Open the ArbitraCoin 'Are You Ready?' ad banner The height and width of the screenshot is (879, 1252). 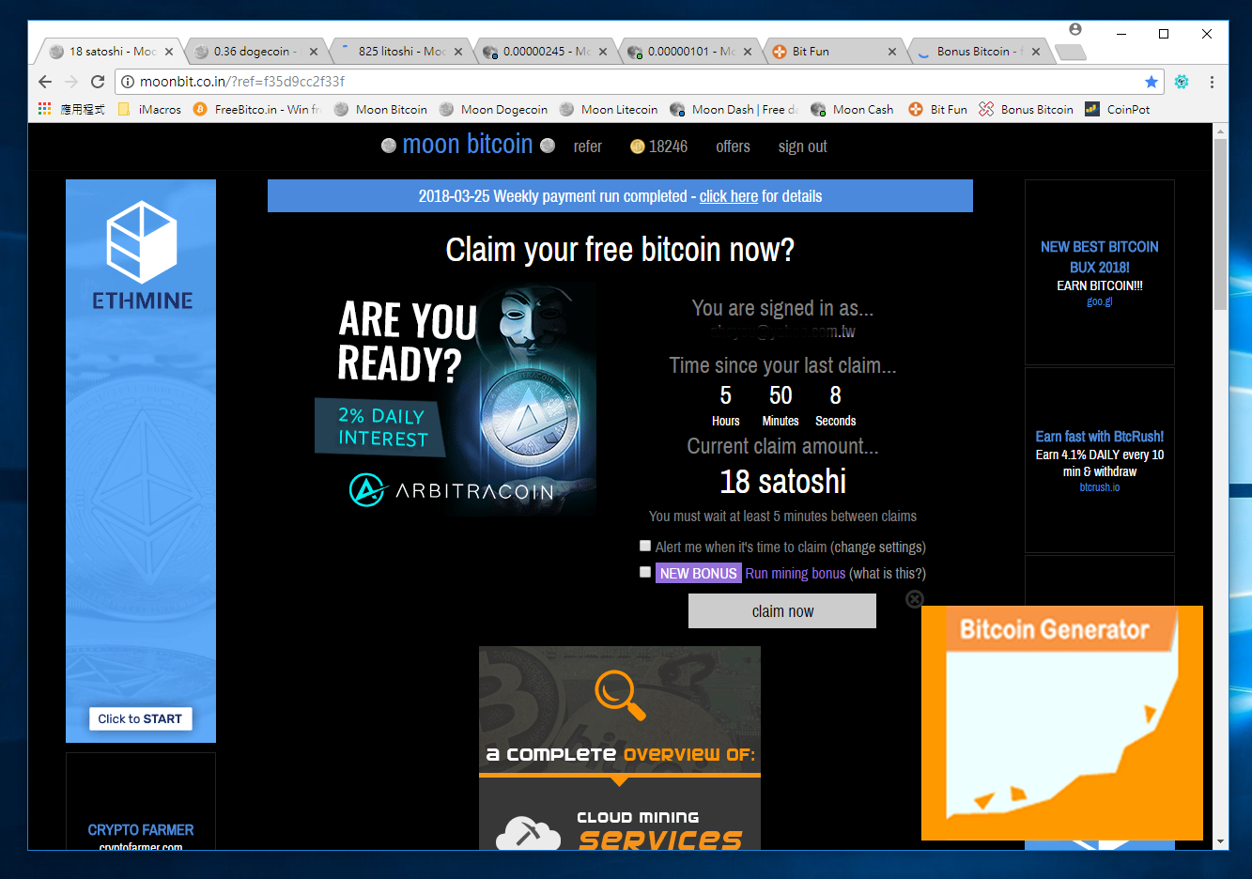(x=456, y=399)
